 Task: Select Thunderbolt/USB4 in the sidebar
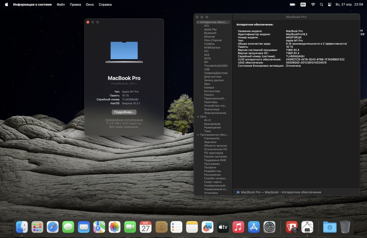pos(216,66)
